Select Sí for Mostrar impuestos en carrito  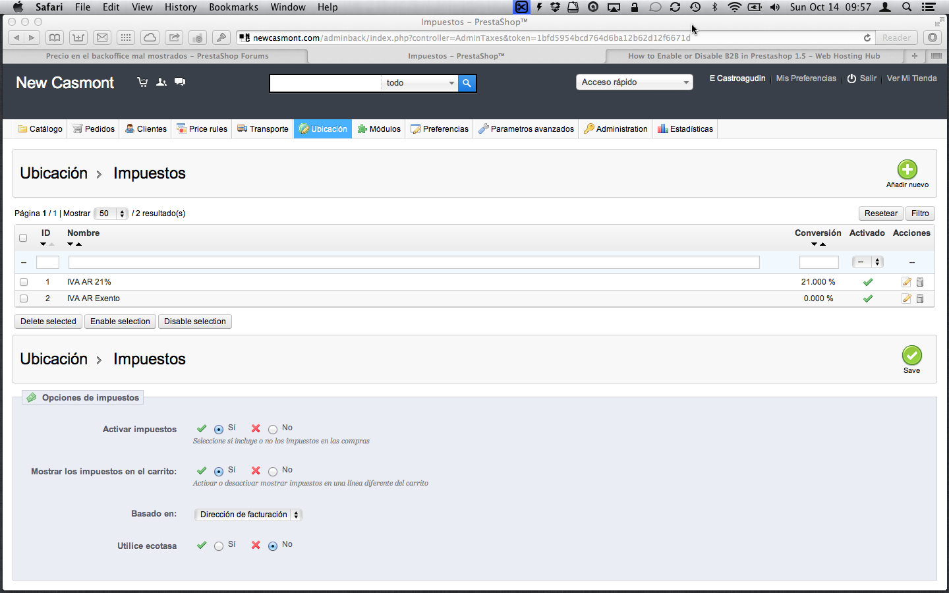pos(219,471)
